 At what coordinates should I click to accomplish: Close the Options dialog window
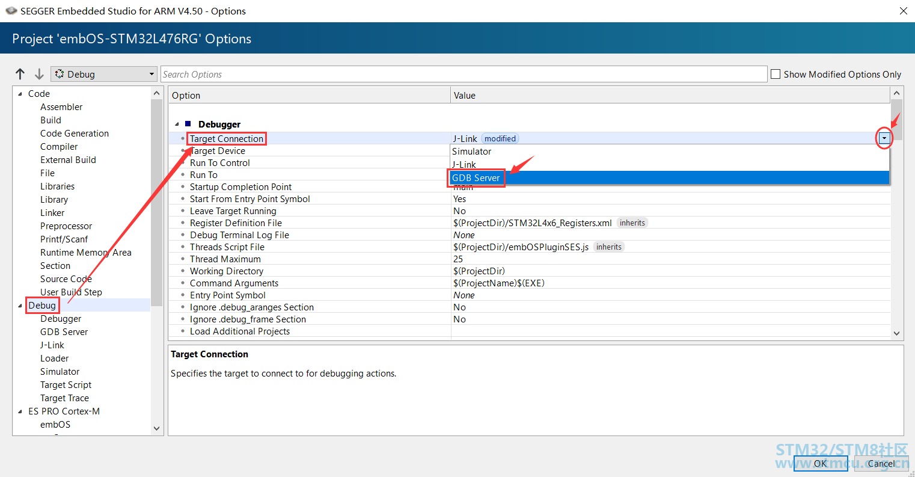[x=904, y=11]
